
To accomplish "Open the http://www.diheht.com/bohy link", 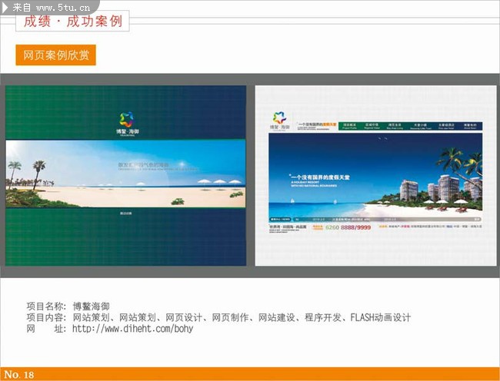I will tap(132, 329).
